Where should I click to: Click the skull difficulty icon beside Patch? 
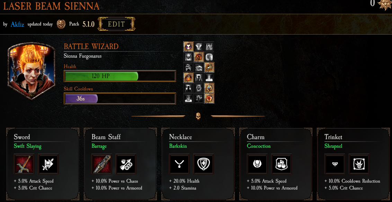pyautogui.click(x=61, y=24)
